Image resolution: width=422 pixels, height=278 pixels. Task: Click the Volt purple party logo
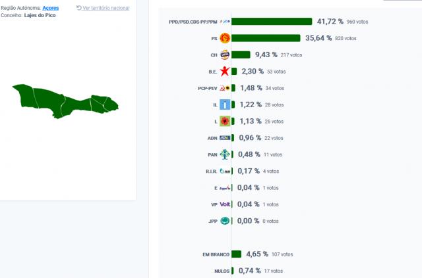(224, 204)
